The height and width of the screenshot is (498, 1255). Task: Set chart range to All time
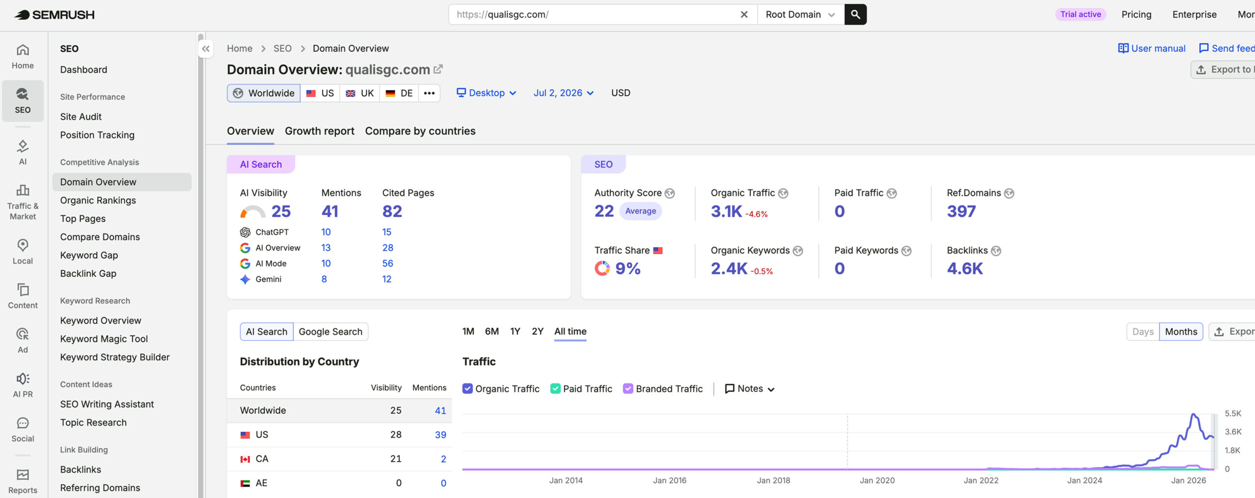[570, 332]
